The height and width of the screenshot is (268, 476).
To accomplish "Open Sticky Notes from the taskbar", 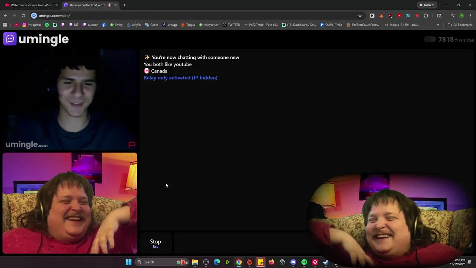I will 260,262.
